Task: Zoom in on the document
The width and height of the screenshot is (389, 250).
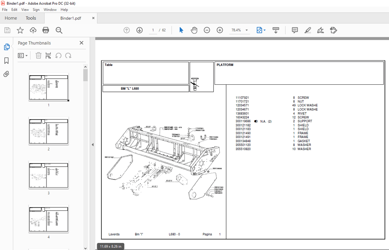Action: click(220, 30)
